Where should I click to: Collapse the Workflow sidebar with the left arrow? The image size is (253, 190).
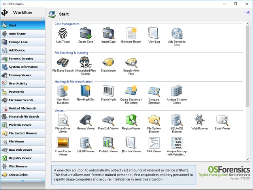tap(43, 19)
